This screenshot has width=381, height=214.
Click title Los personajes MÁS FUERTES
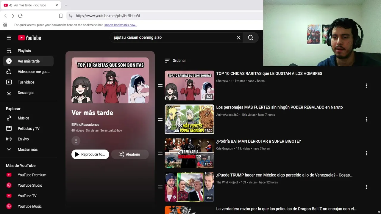(279, 107)
